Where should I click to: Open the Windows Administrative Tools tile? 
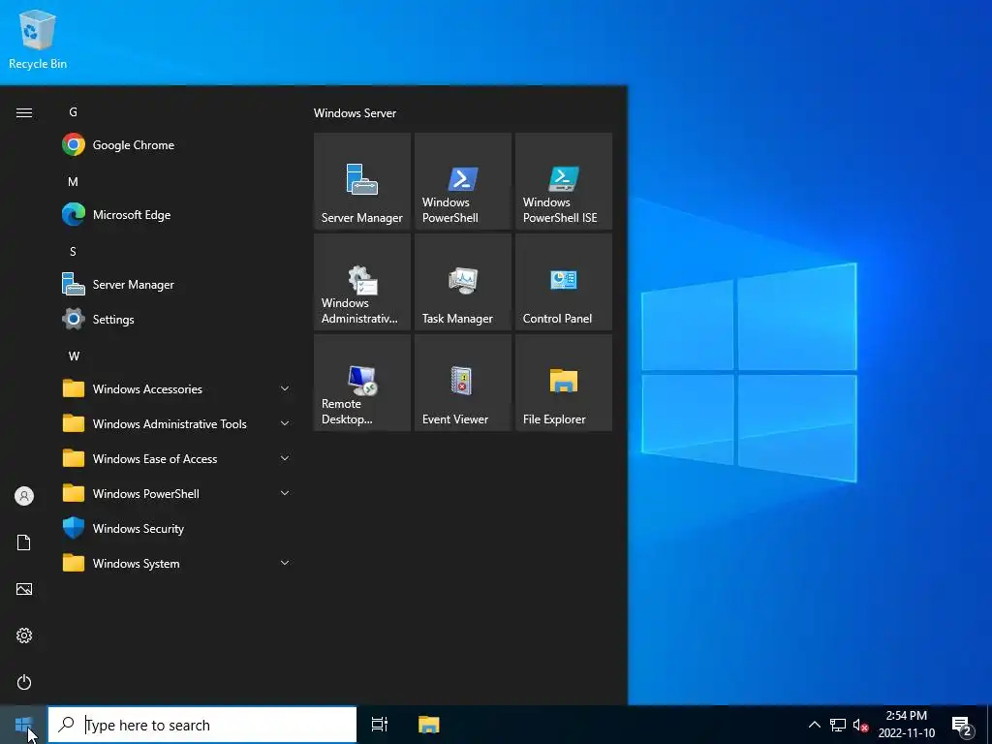(x=362, y=282)
